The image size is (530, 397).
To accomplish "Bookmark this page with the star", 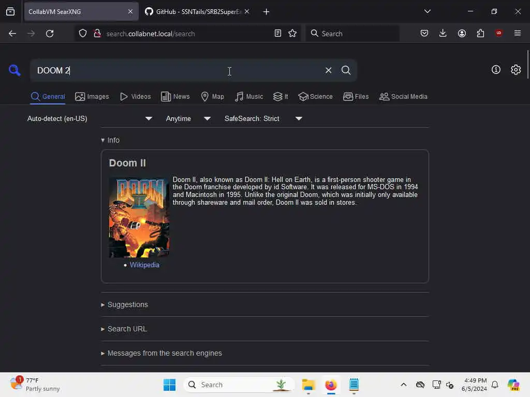I will pos(292,34).
